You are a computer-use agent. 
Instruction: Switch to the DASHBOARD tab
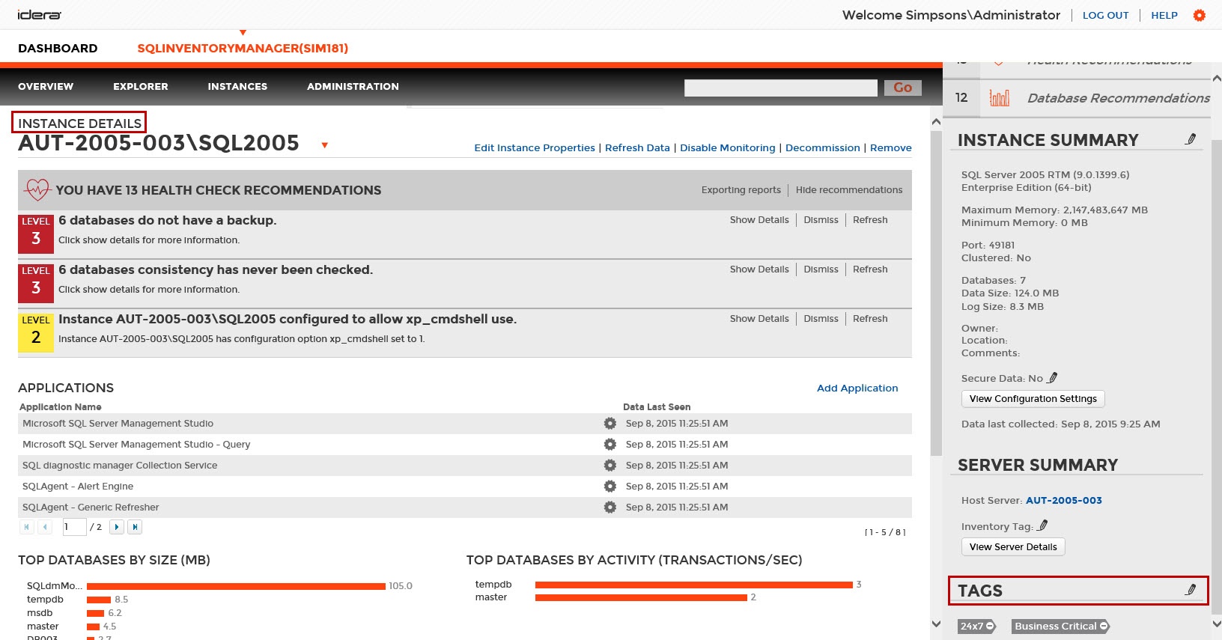point(58,49)
